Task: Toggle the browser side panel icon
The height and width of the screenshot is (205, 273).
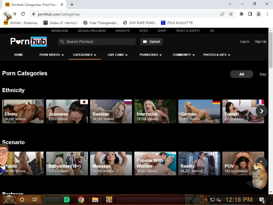Action: (250, 14)
